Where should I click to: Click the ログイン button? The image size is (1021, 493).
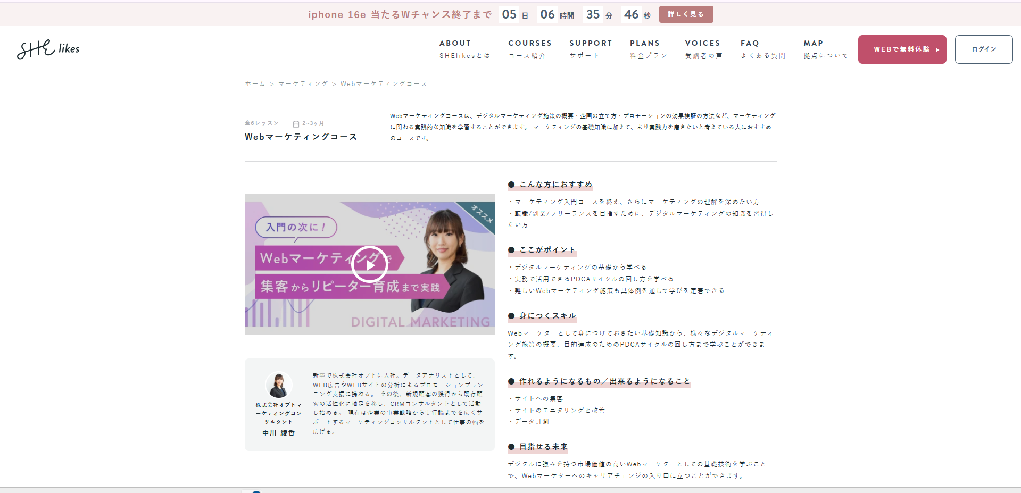984,49
